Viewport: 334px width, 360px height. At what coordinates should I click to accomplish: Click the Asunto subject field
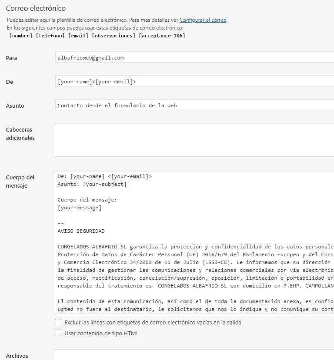(194, 105)
